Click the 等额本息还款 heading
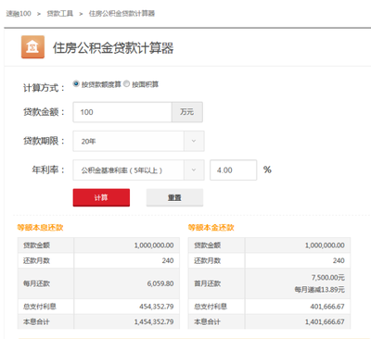The height and width of the screenshot is (339, 371). [x=40, y=228]
